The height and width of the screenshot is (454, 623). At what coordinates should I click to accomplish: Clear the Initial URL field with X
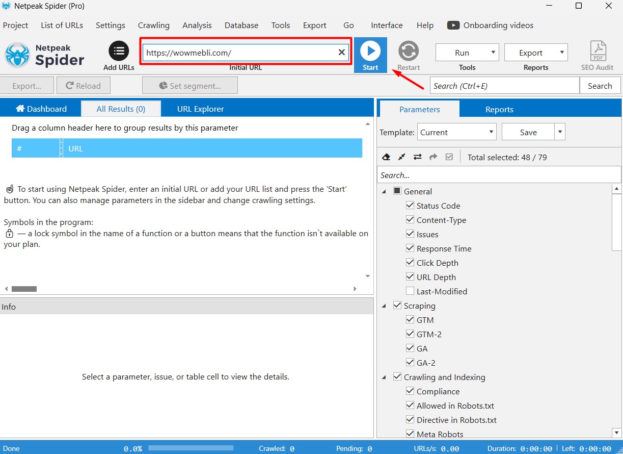tap(342, 53)
